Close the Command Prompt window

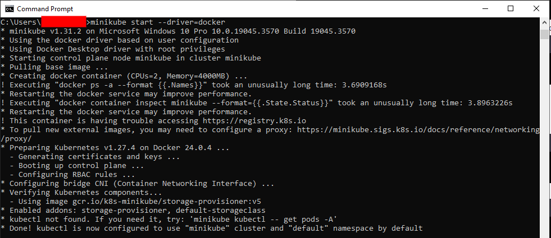pyautogui.click(x=536, y=9)
